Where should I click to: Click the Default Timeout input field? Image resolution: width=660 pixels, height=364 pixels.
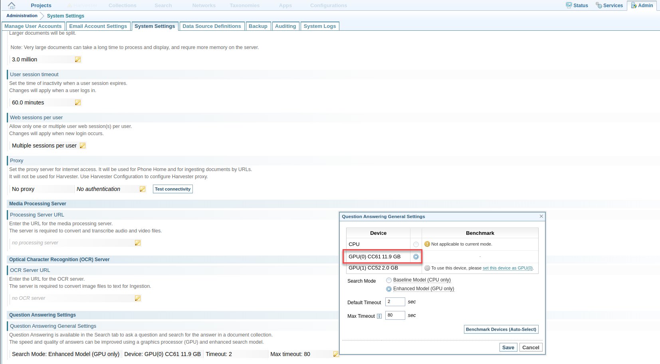point(395,302)
